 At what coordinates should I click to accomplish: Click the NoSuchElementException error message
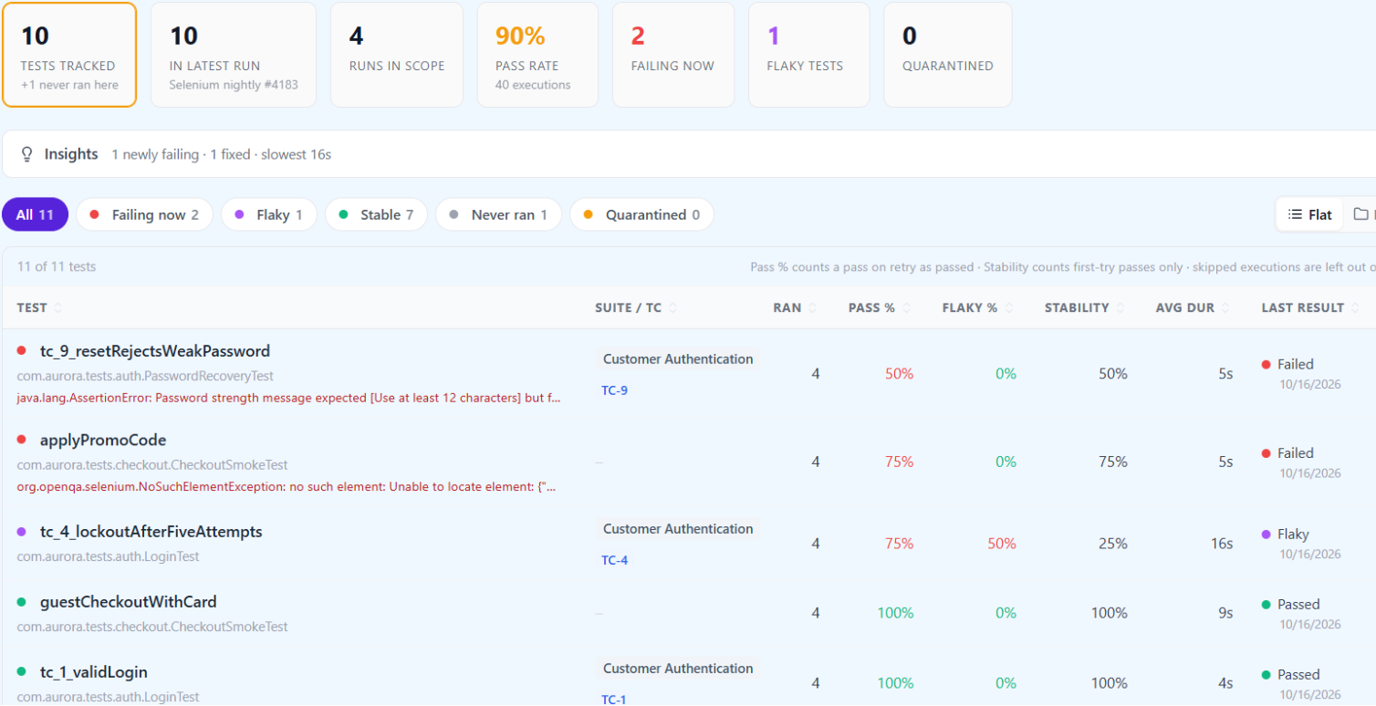click(x=287, y=487)
